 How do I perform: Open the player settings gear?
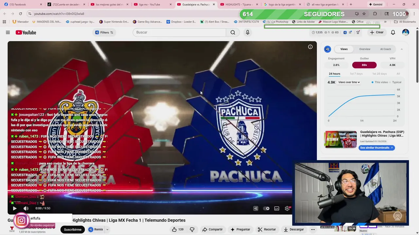pyautogui.click(x=287, y=208)
